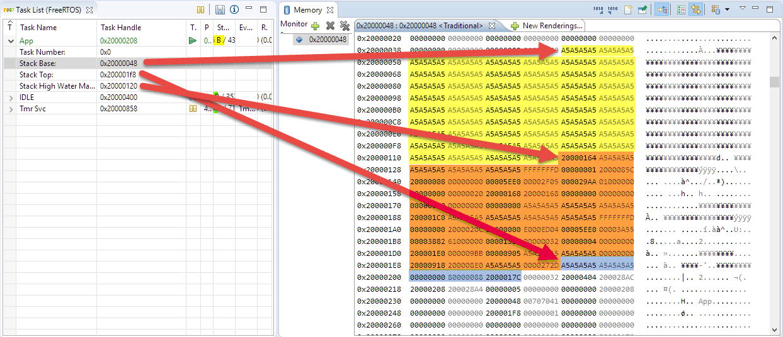Click memory address 0x20000050 row label
Image resolution: width=783 pixels, height=337 pixels.
coord(379,62)
